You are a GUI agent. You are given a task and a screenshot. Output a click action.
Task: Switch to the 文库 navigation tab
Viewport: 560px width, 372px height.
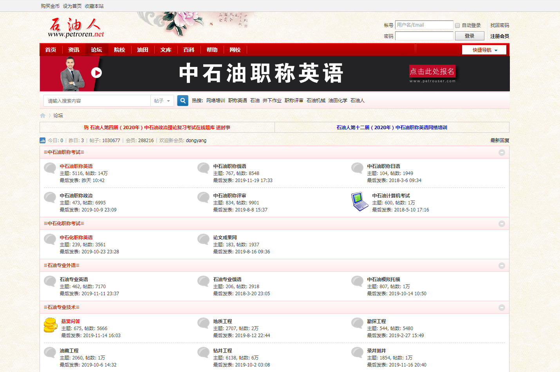coord(166,50)
